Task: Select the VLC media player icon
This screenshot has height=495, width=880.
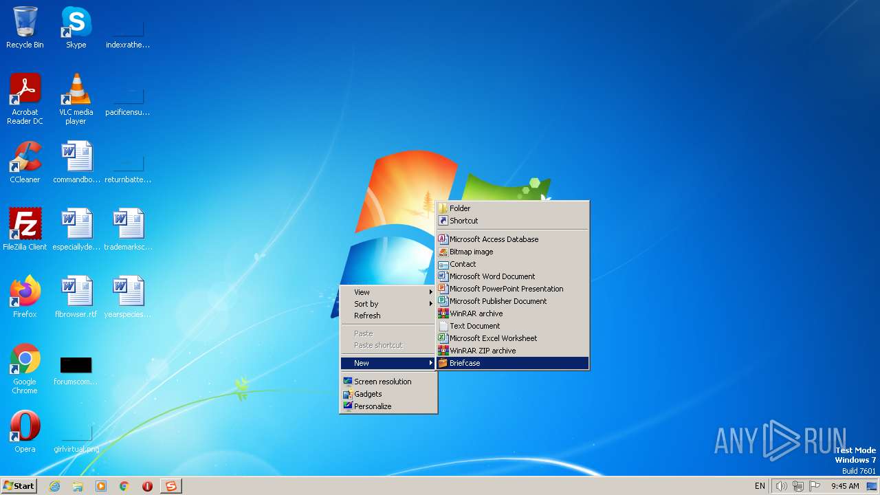Action: pyautogui.click(x=76, y=99)
